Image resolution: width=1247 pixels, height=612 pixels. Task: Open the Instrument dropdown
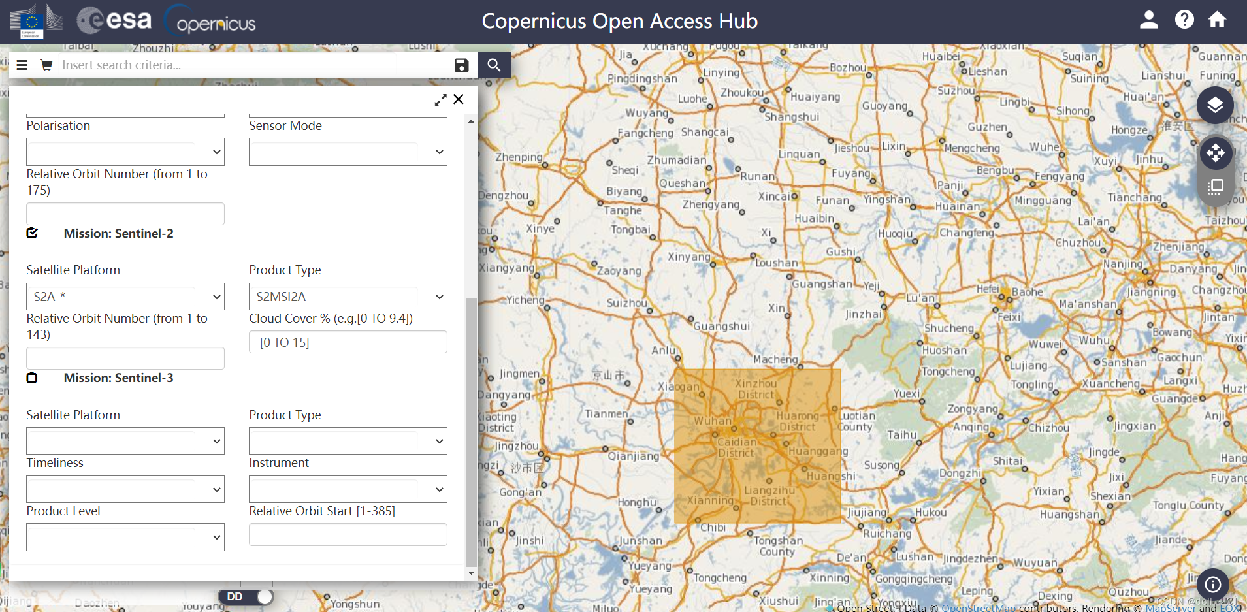point(348,489)
